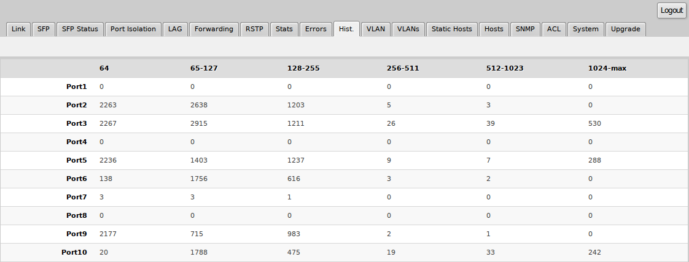
Task: Click the Logout button
Action: (672, 10)
